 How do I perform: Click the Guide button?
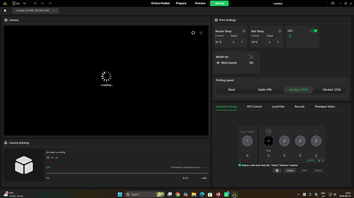[290, 170]
